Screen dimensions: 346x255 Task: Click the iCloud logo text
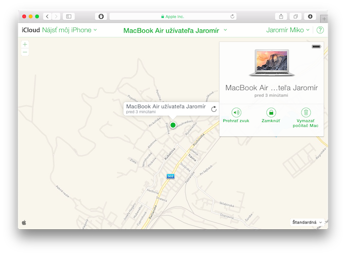coord(31,30)
